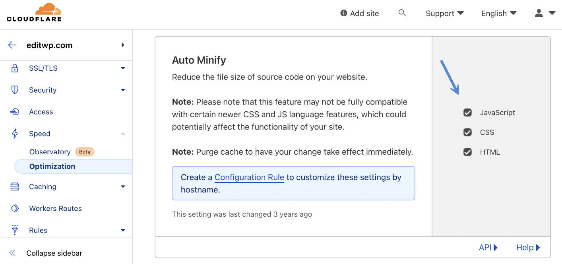Expand the Support dropdown
Screen dimensions: 562x264
click(444, 13)
